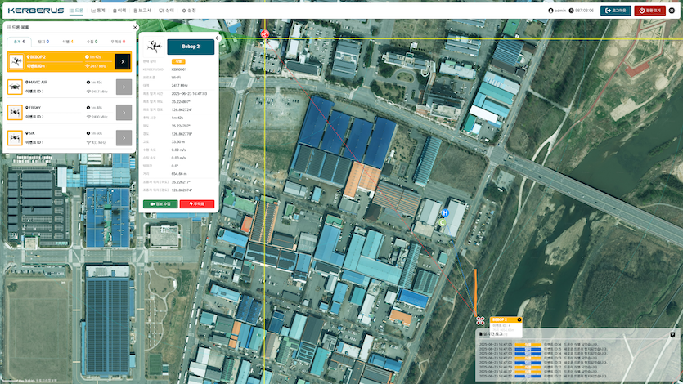683x384 pixels.
Task: Click the green 정보 수집 button
Action: pos(160,203)
